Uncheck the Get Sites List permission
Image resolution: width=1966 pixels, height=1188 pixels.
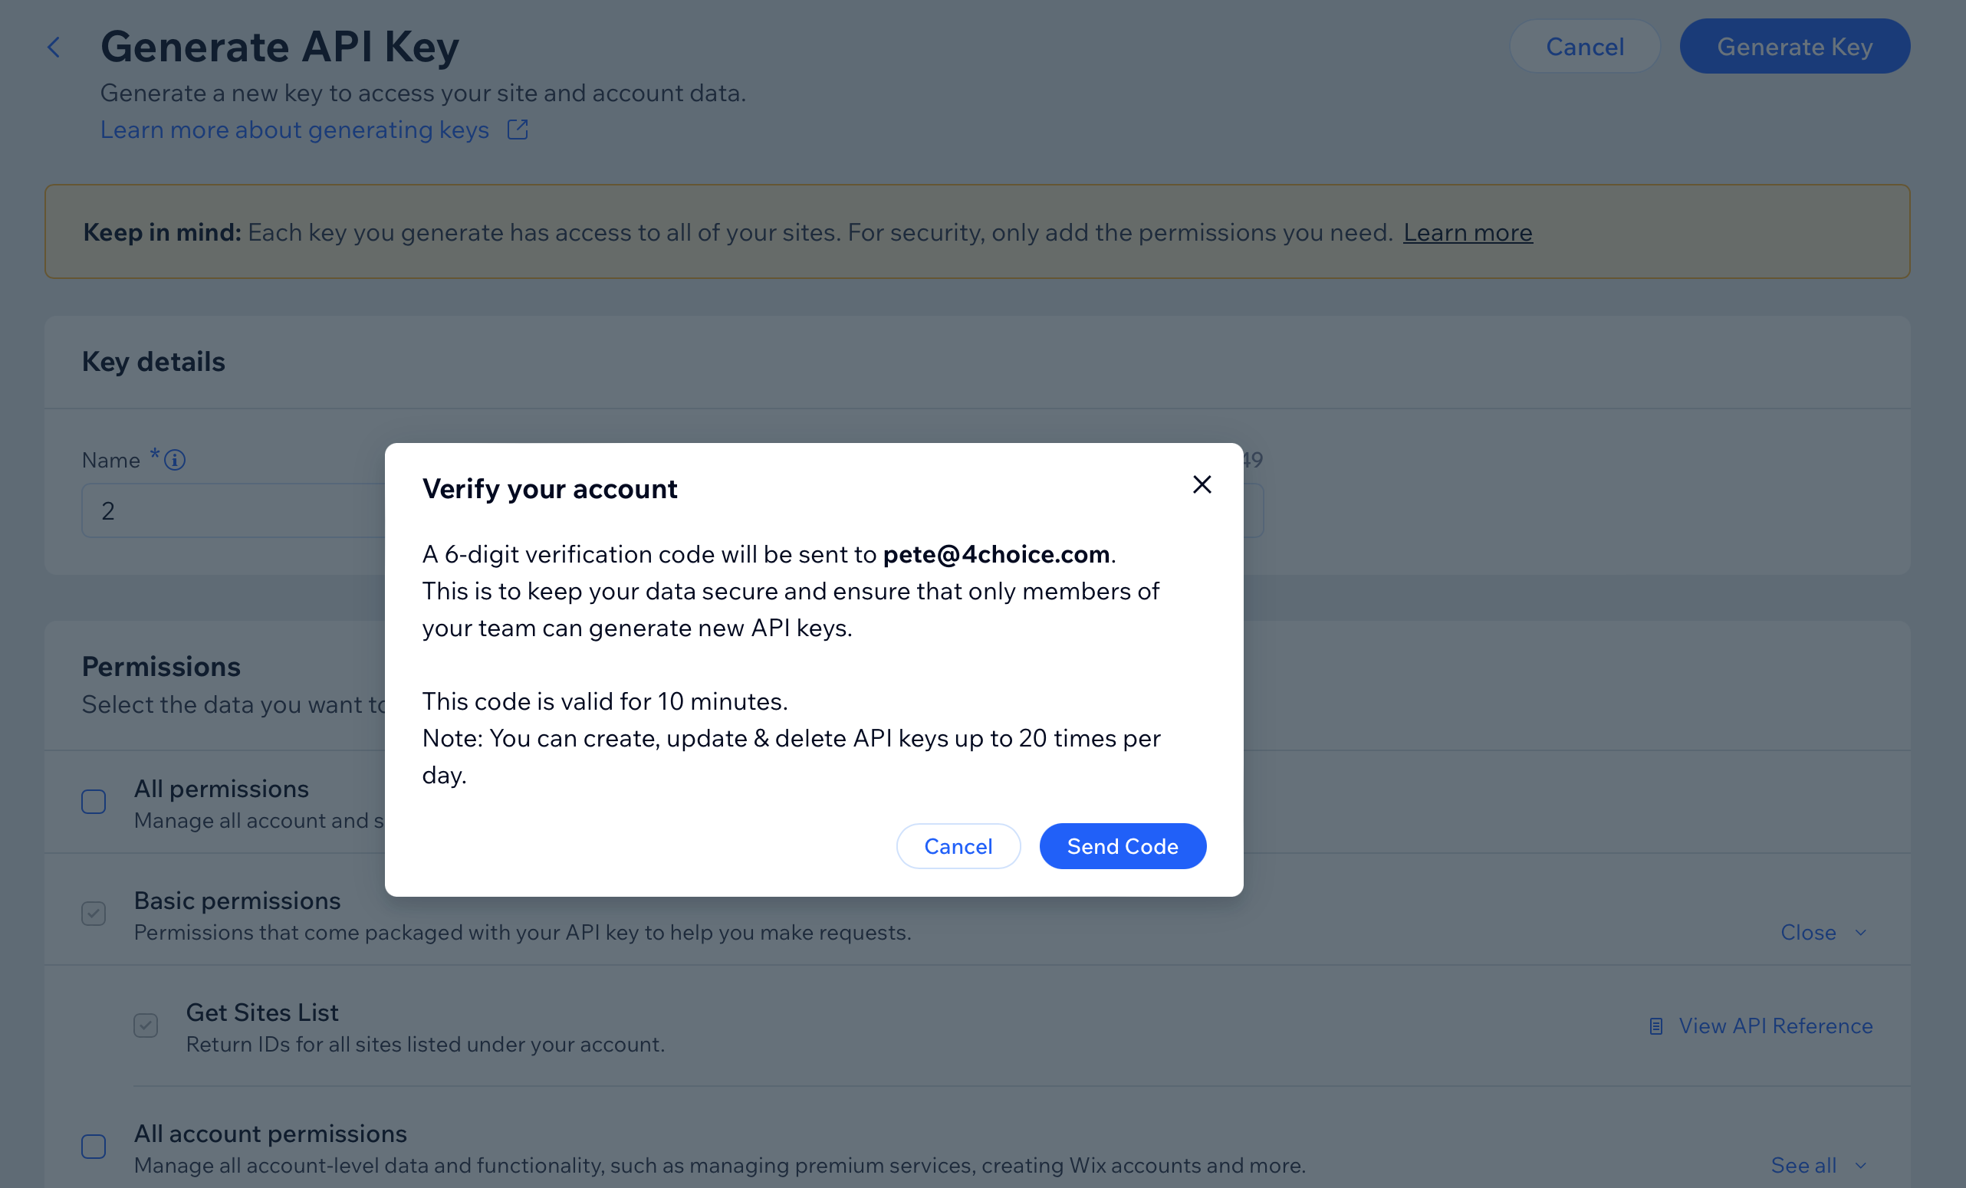145,1026
